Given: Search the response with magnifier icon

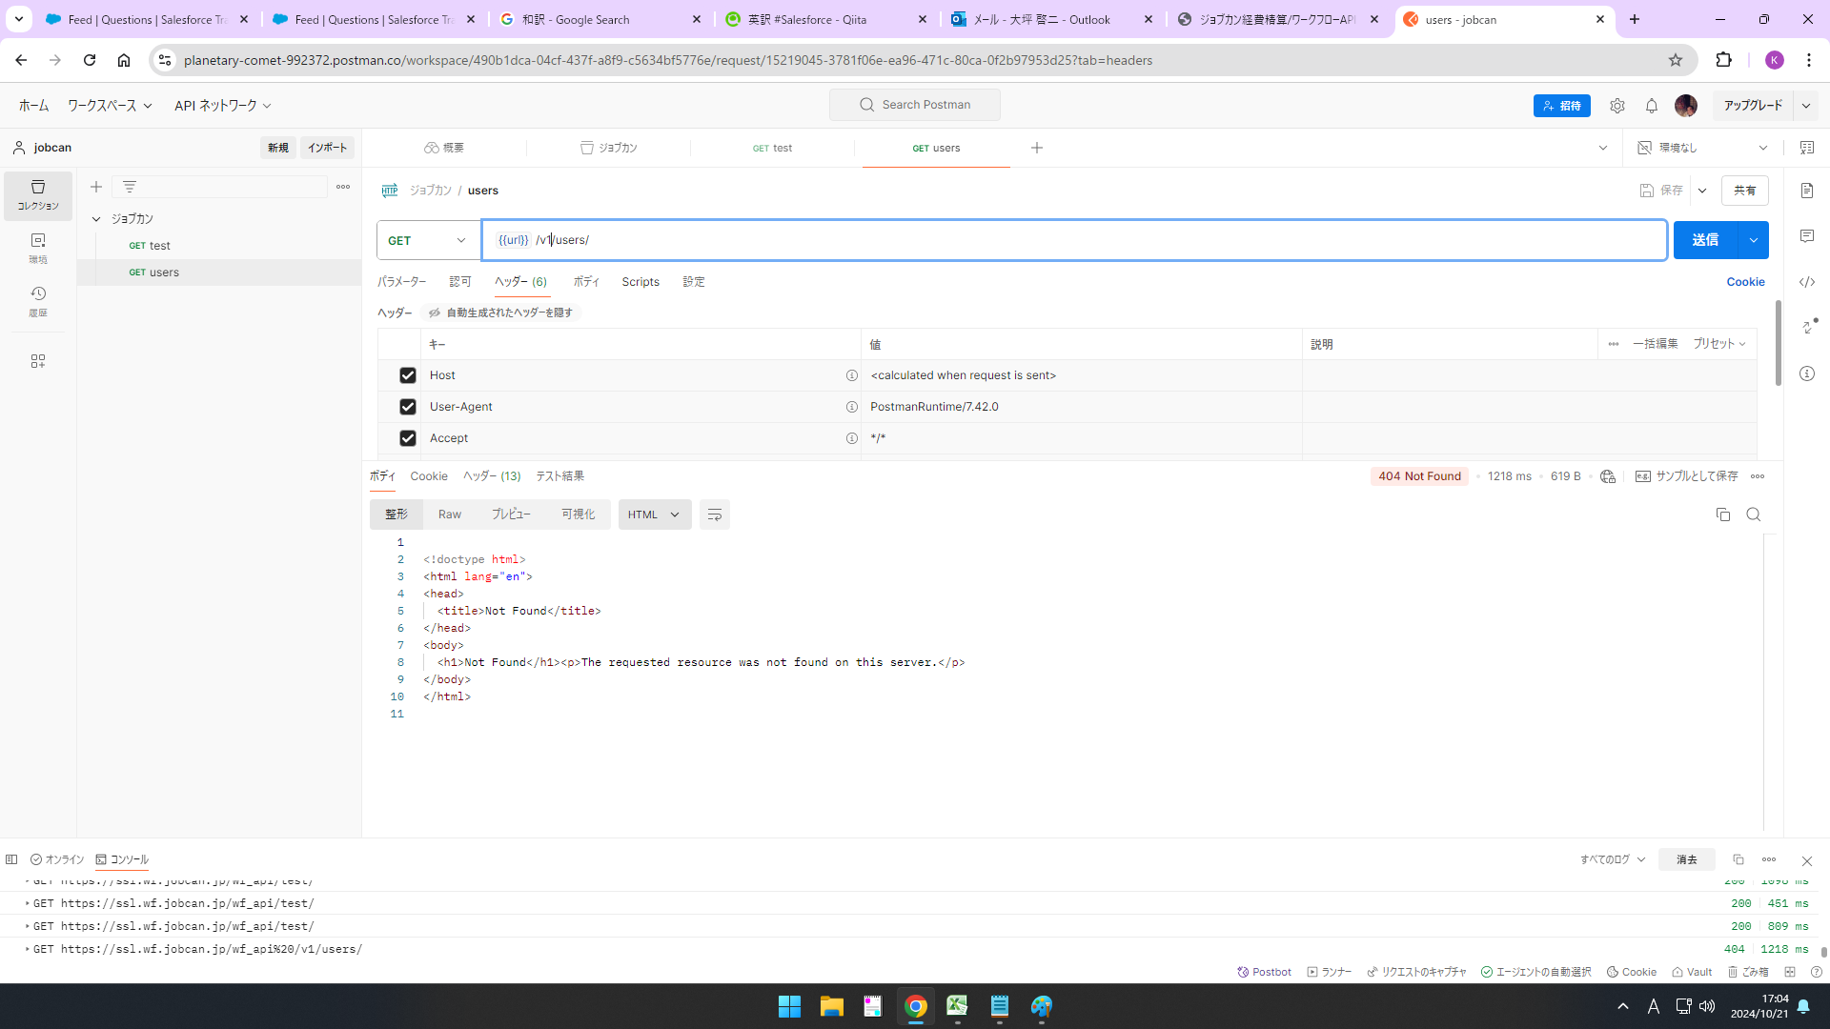Looking at the screenshot, I should 1753,514.
